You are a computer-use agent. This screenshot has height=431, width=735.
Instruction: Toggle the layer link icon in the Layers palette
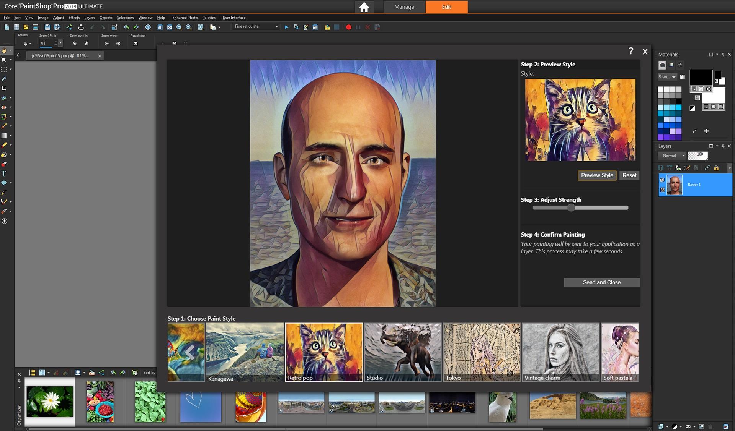[x=707, y=168]
